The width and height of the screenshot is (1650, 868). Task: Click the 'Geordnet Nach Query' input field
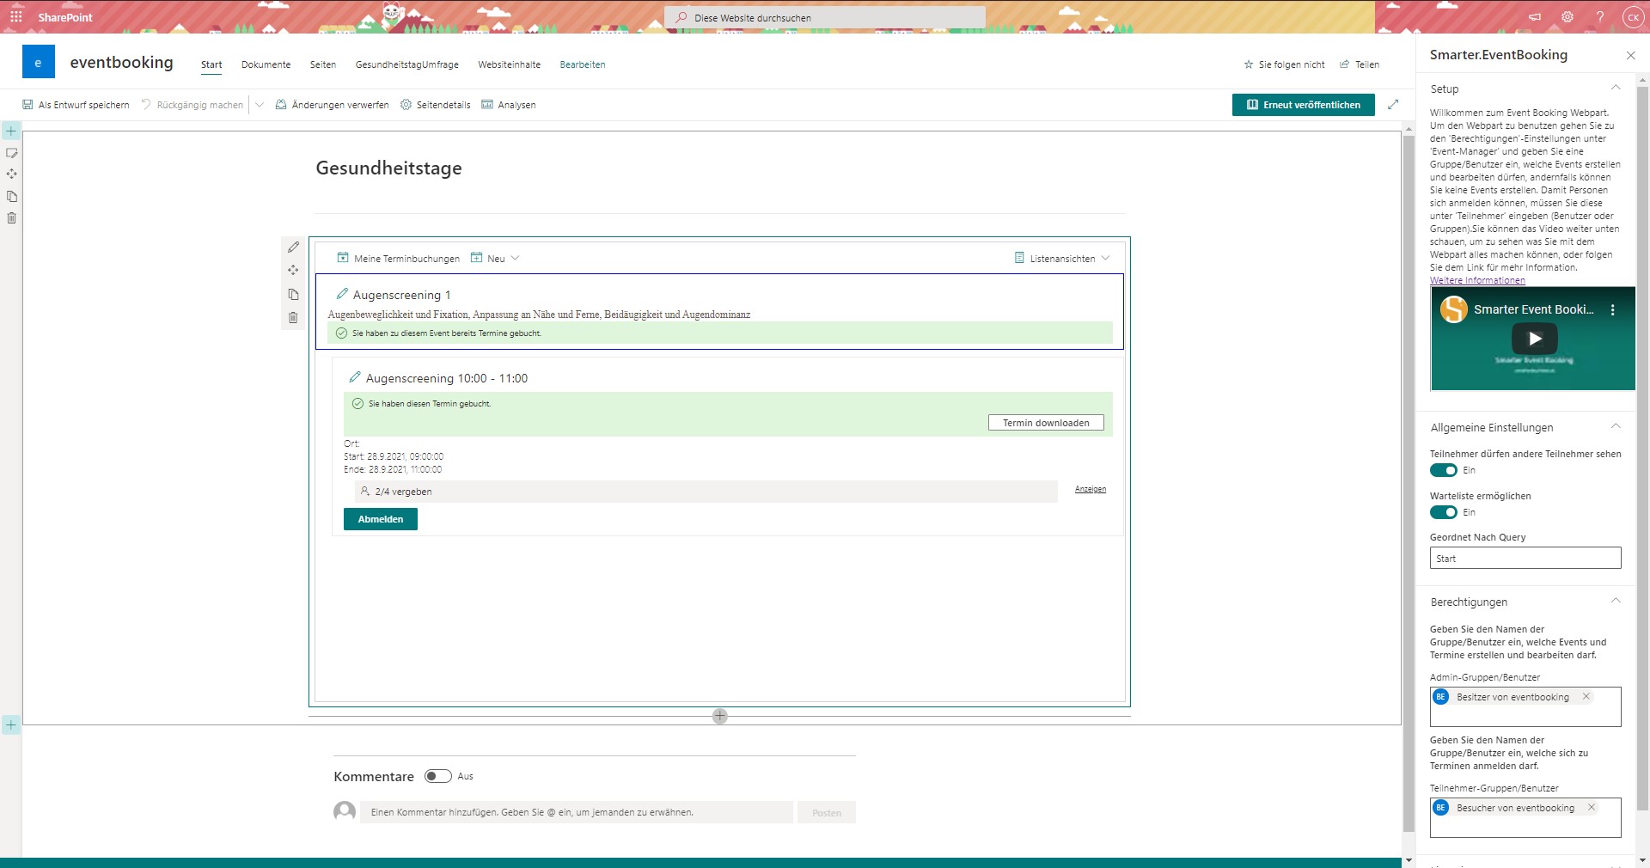(x=1525, y=559)
